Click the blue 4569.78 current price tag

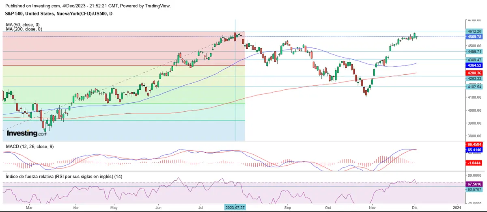click(474, 37)
